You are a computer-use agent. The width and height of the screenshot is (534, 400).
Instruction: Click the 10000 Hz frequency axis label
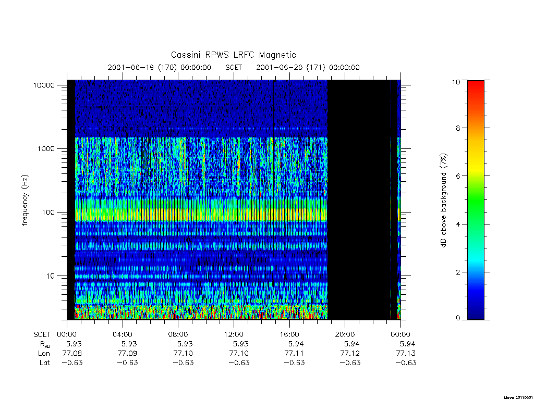(44, 85)
